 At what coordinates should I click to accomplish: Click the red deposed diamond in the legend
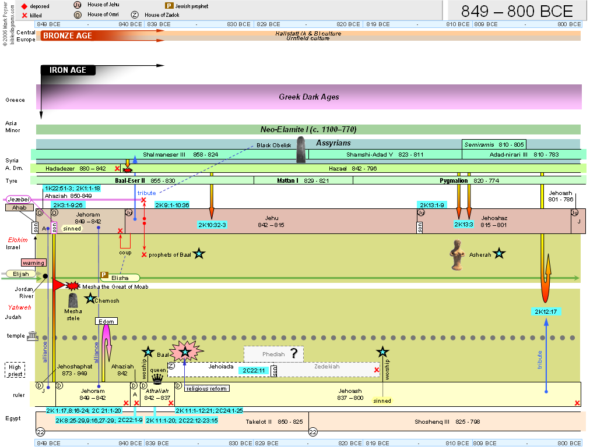[24, 6]
